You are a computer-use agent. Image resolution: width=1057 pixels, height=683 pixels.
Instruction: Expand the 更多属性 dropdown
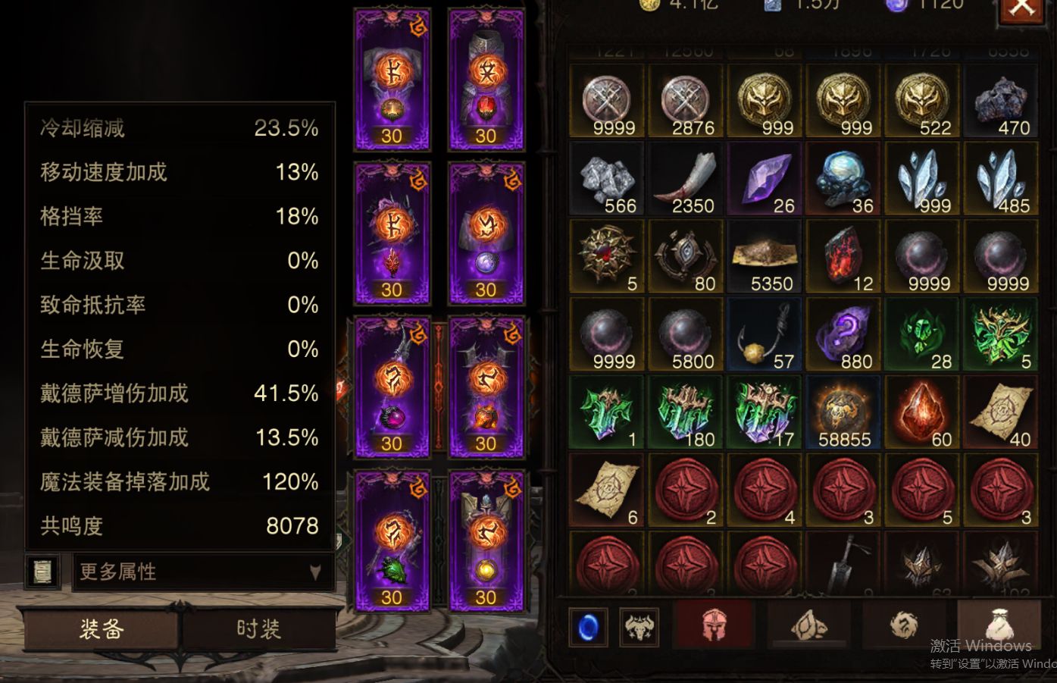[202, 572]
